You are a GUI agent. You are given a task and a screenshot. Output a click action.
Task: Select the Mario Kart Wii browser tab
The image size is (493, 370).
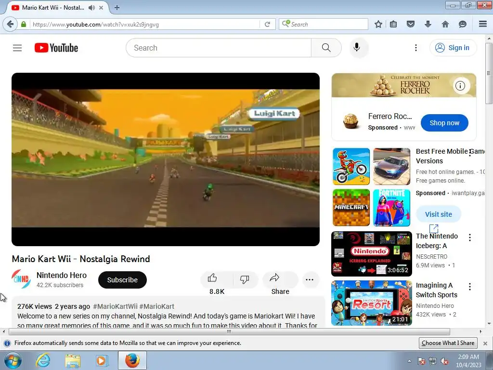pos(52,8)
